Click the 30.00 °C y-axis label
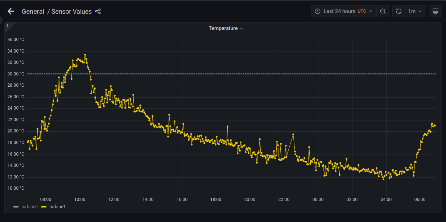 16,74
